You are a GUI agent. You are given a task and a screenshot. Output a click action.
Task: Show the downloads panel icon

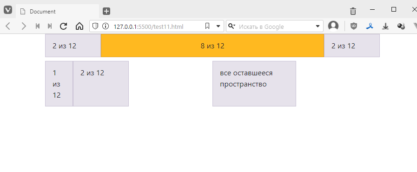click(x=385, y=26)
